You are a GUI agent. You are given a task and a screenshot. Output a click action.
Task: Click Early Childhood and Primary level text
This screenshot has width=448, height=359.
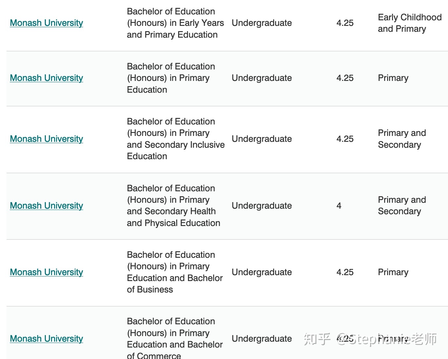[410, 23]
